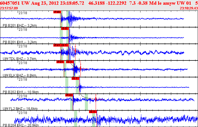
Task: Select the iS 1 pick on UW ELK trace
Action: tap(70, 62)
